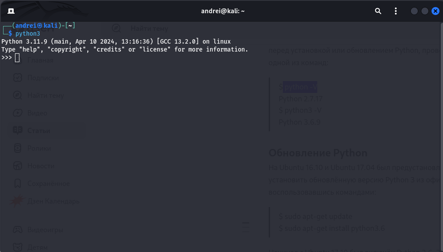
Task: Click the "Сохранённое" bookmark icon in the background sidebar
Action: pos(18,183)
